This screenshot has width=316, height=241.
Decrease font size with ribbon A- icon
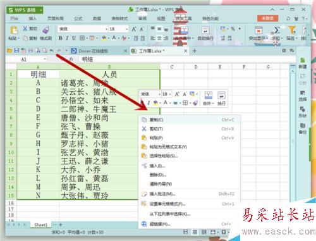tap(142, 29)
